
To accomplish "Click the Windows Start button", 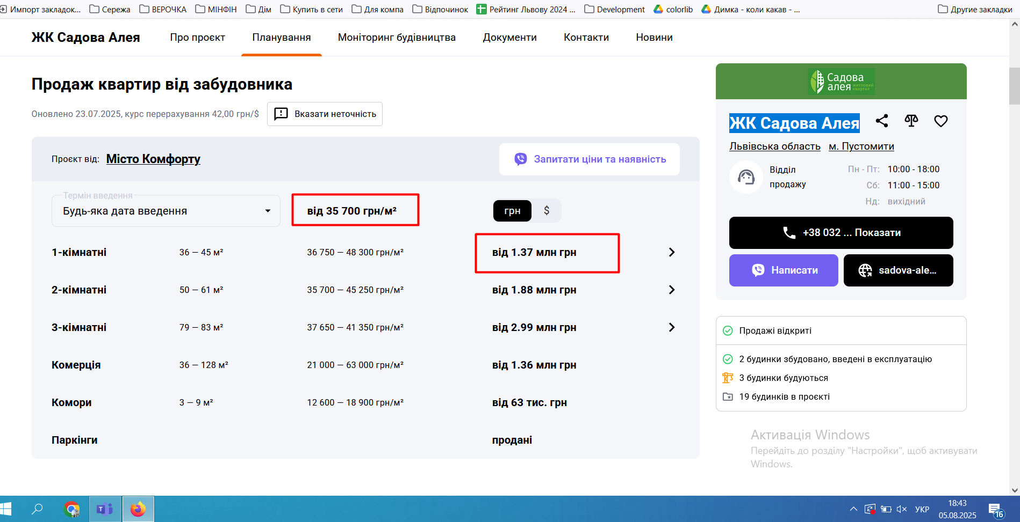I will tap(6, 509).
